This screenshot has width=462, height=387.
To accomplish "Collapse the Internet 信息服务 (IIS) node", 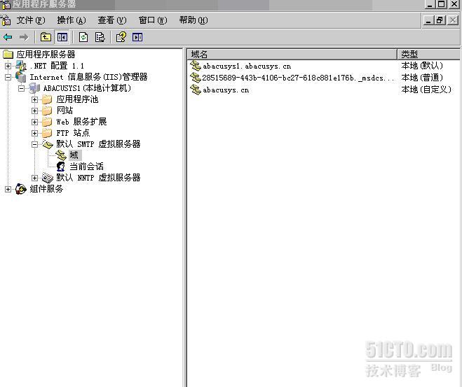I will click(x=8, y=78).
